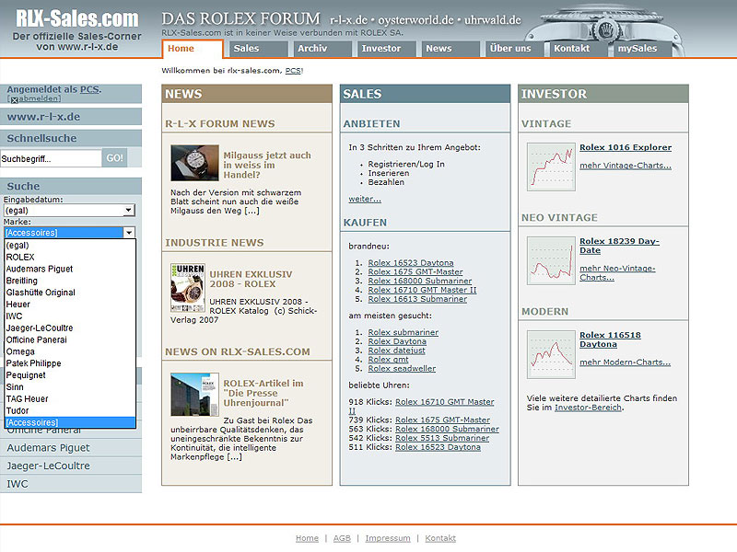Choose ROLEX from the Marke list
Image resolution: width=737 pixels, height=552 pixels.
coord(70,258)
